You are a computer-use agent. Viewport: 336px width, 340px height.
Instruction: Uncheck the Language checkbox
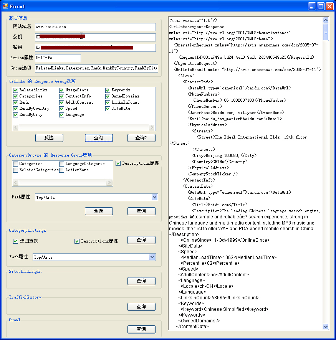[61, 115]
